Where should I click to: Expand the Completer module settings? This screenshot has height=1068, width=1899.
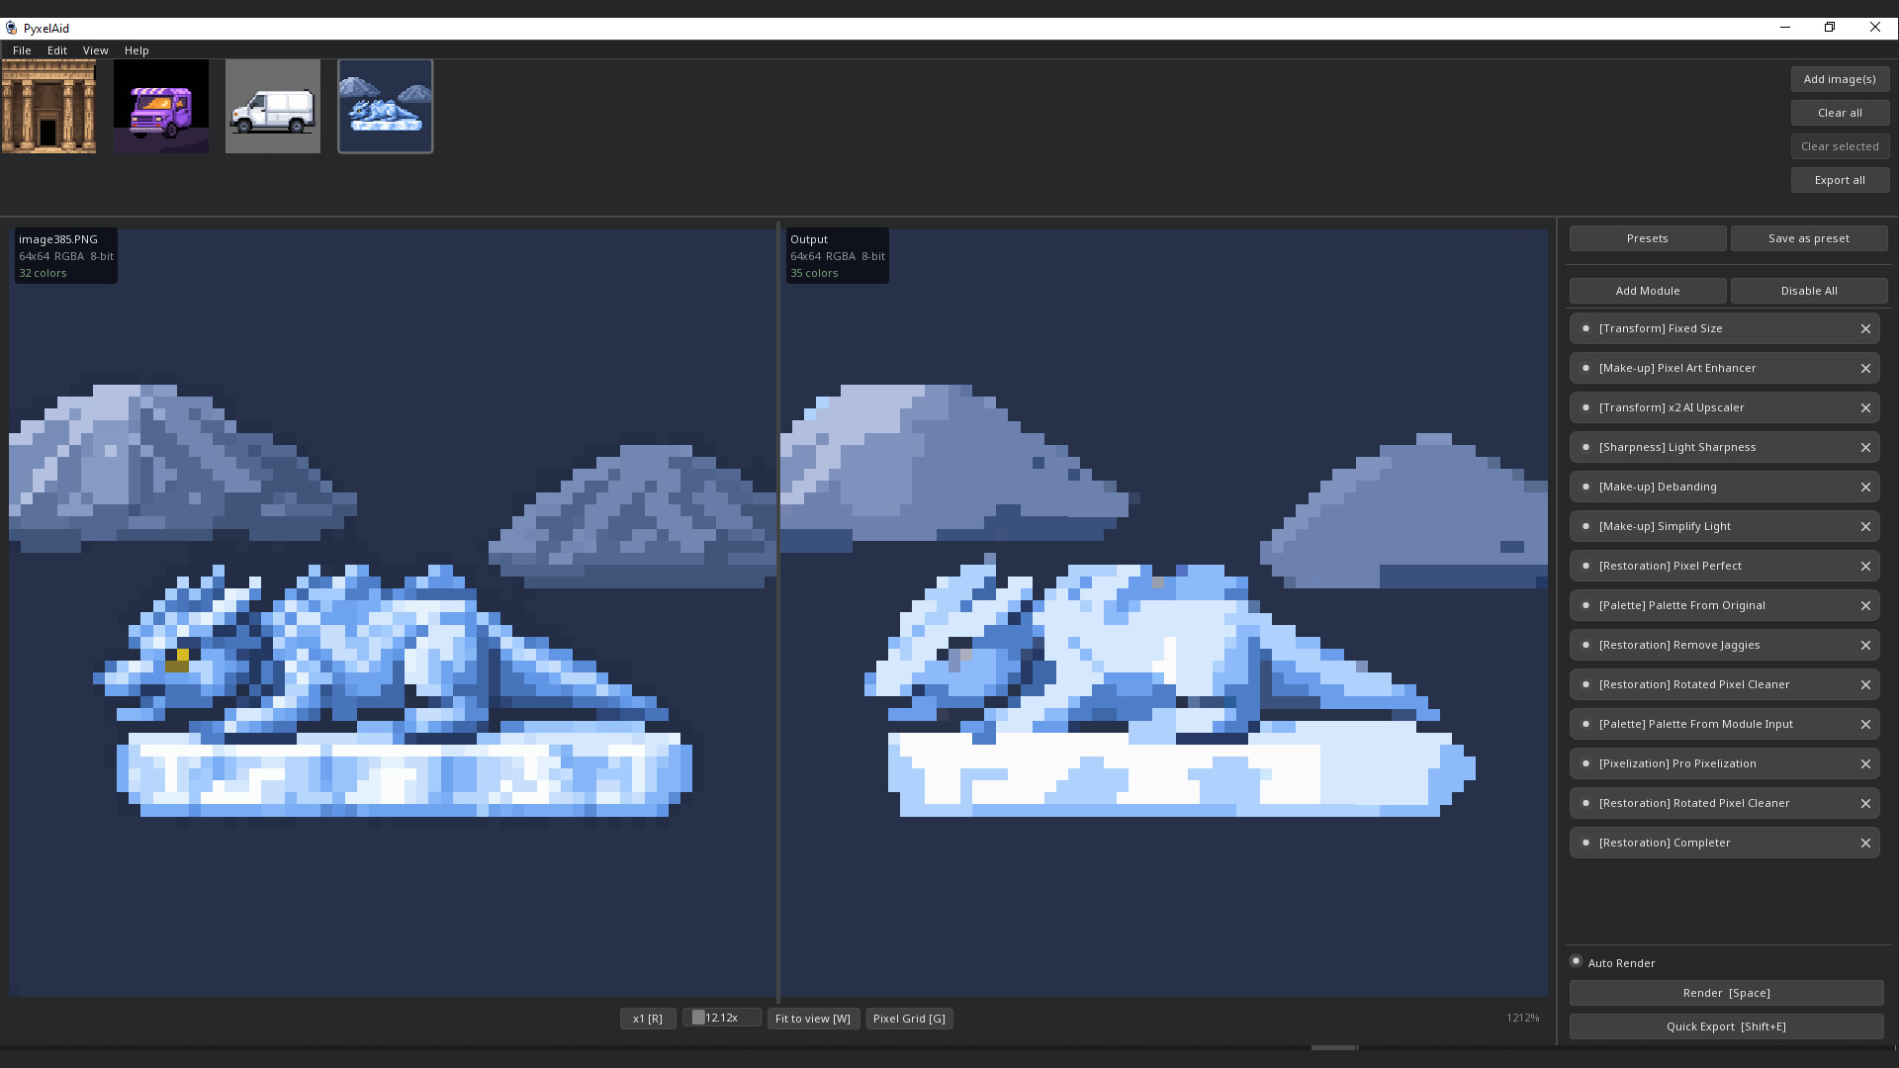pos(1723,843)
